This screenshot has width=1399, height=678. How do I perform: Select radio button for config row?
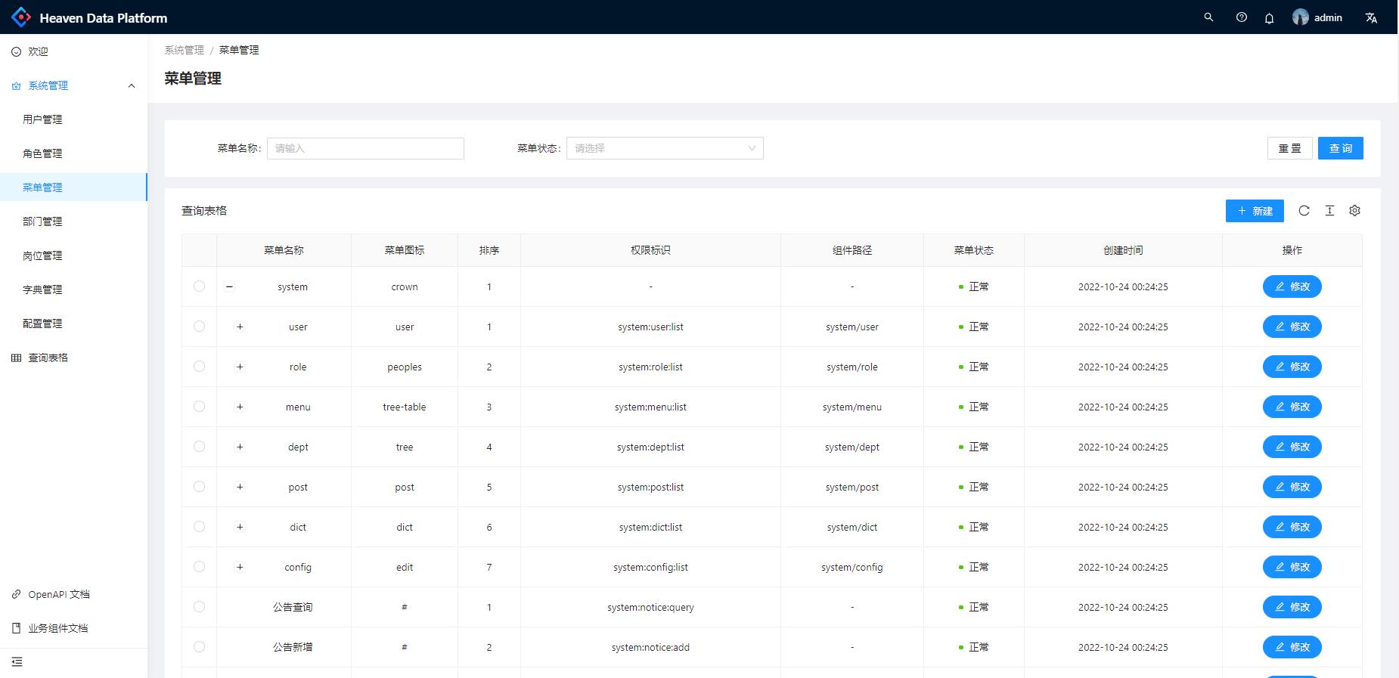coord(199,567)
